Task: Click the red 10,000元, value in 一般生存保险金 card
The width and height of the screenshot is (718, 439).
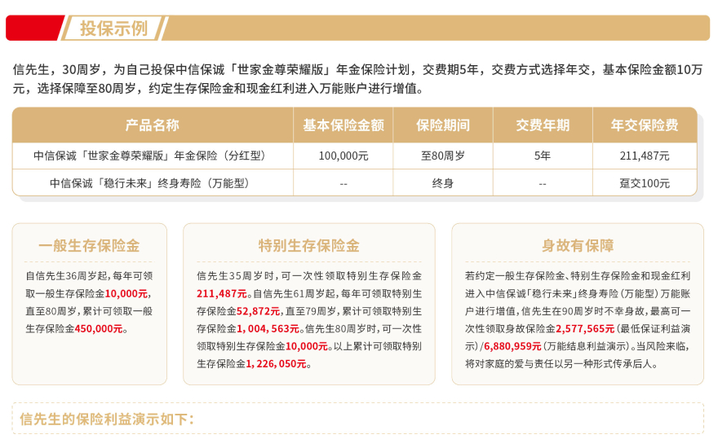Action: click(128, 293)
